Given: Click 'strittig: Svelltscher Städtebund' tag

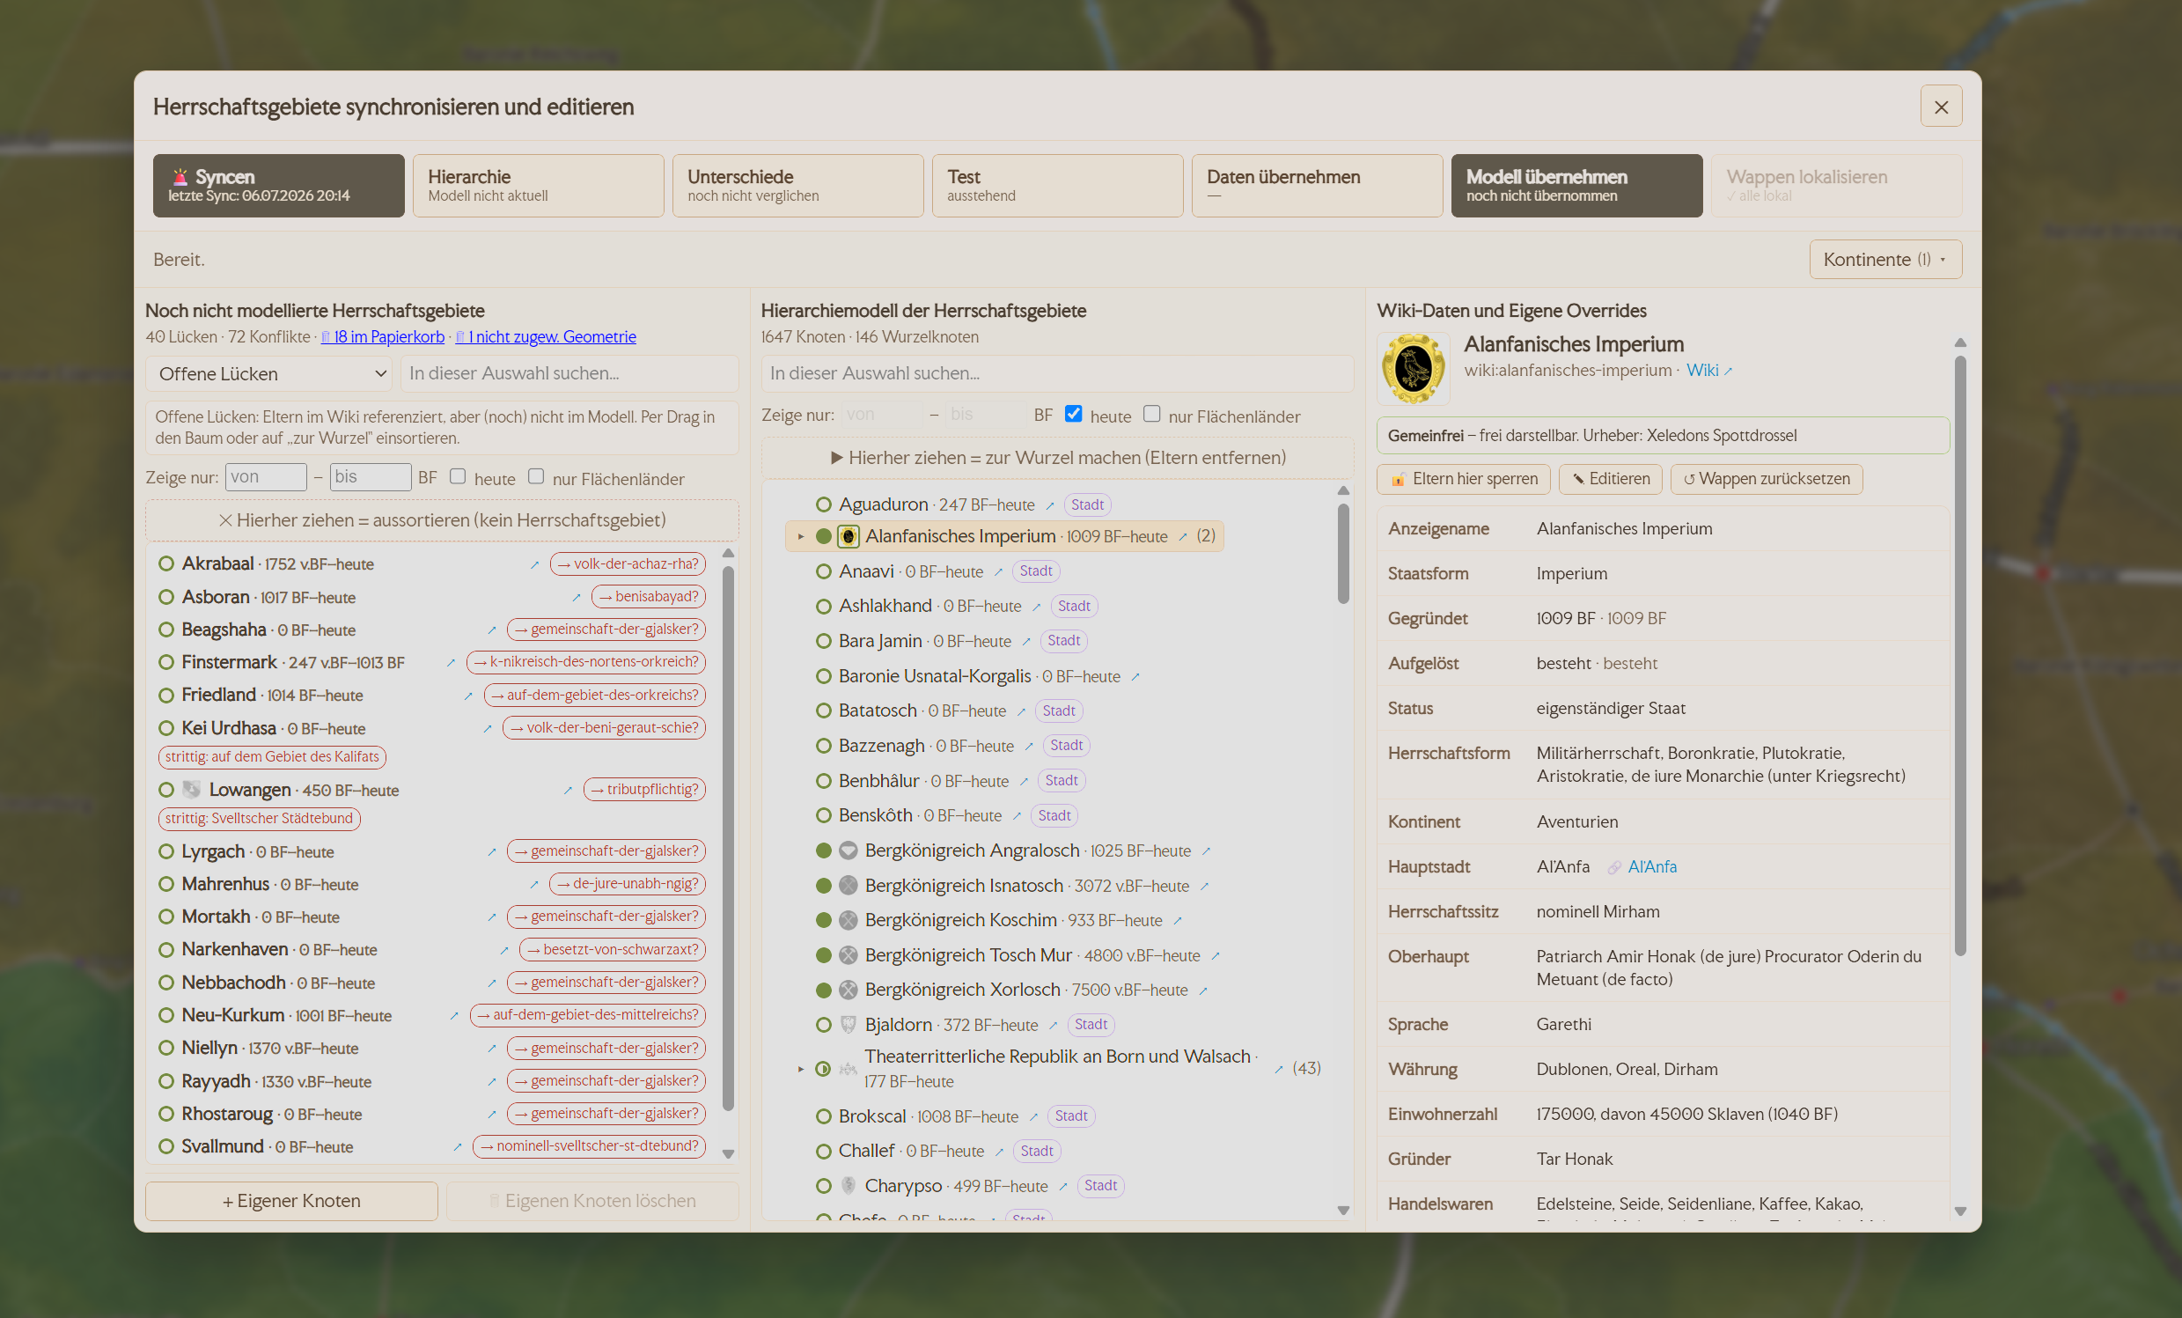Looking at the screenshot, I should [x=260, y=819].
